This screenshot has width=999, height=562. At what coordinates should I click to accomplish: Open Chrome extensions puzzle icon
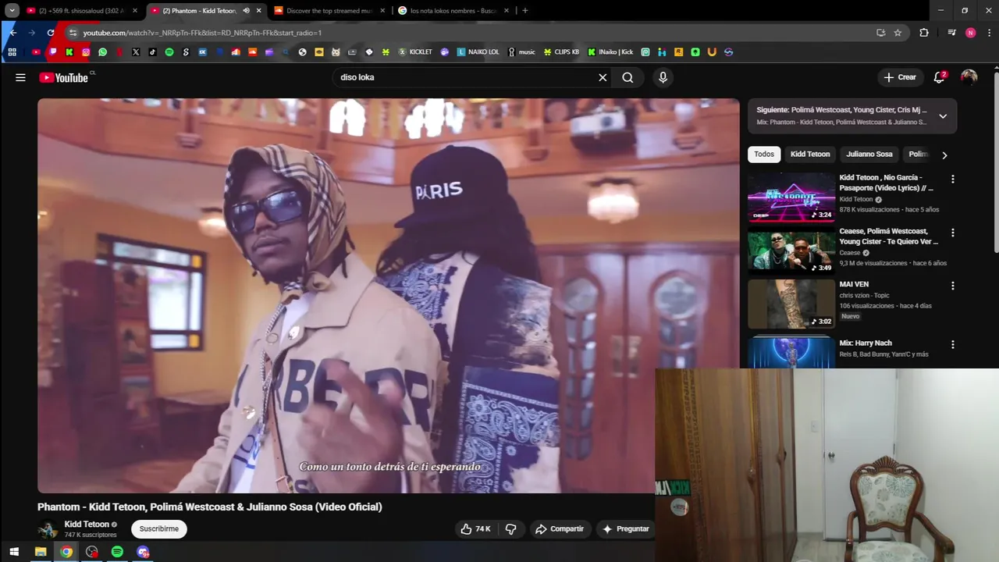(924, 33)
